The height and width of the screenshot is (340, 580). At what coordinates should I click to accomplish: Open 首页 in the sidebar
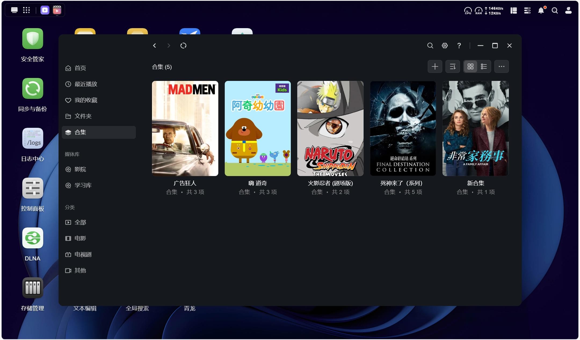point(80,68)
